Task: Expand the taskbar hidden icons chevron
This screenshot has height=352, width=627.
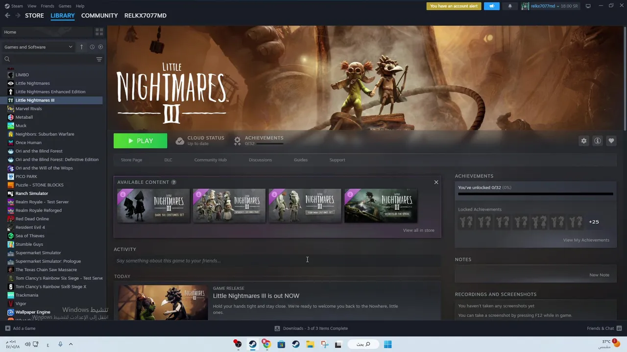Action: tap(71, 344)
